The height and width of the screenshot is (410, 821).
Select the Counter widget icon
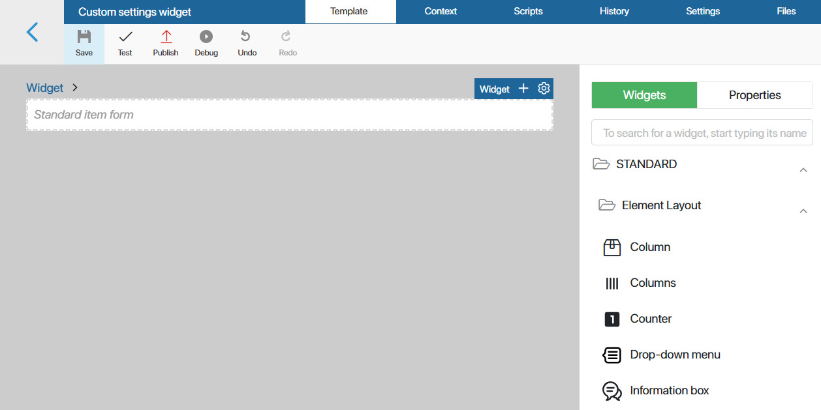point(612,319)
